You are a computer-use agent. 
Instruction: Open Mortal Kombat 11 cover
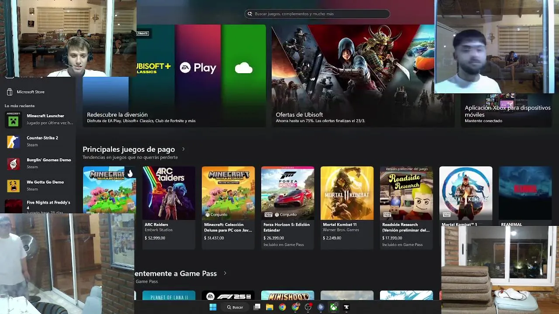point(347,193)
